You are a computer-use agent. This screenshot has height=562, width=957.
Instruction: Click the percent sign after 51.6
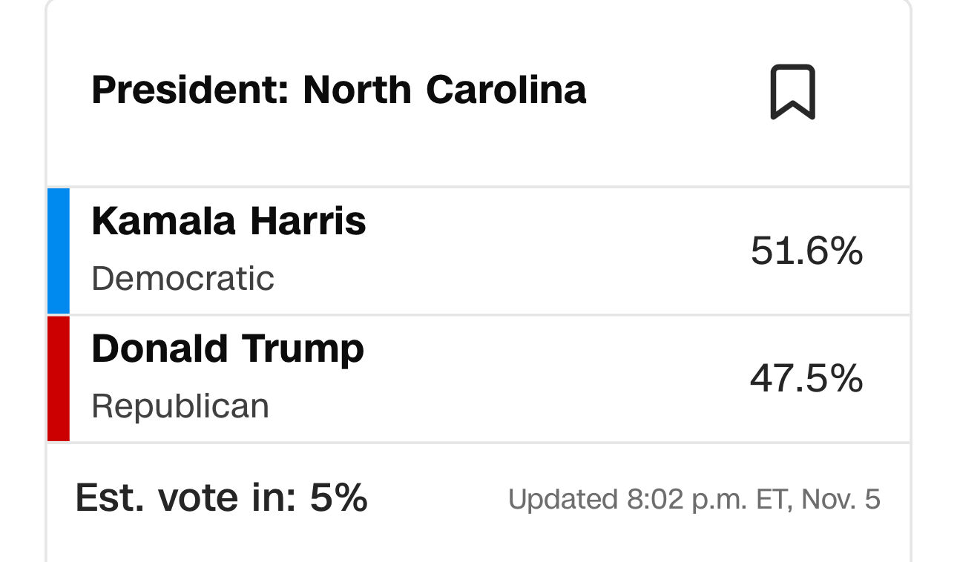coord(844,251)
